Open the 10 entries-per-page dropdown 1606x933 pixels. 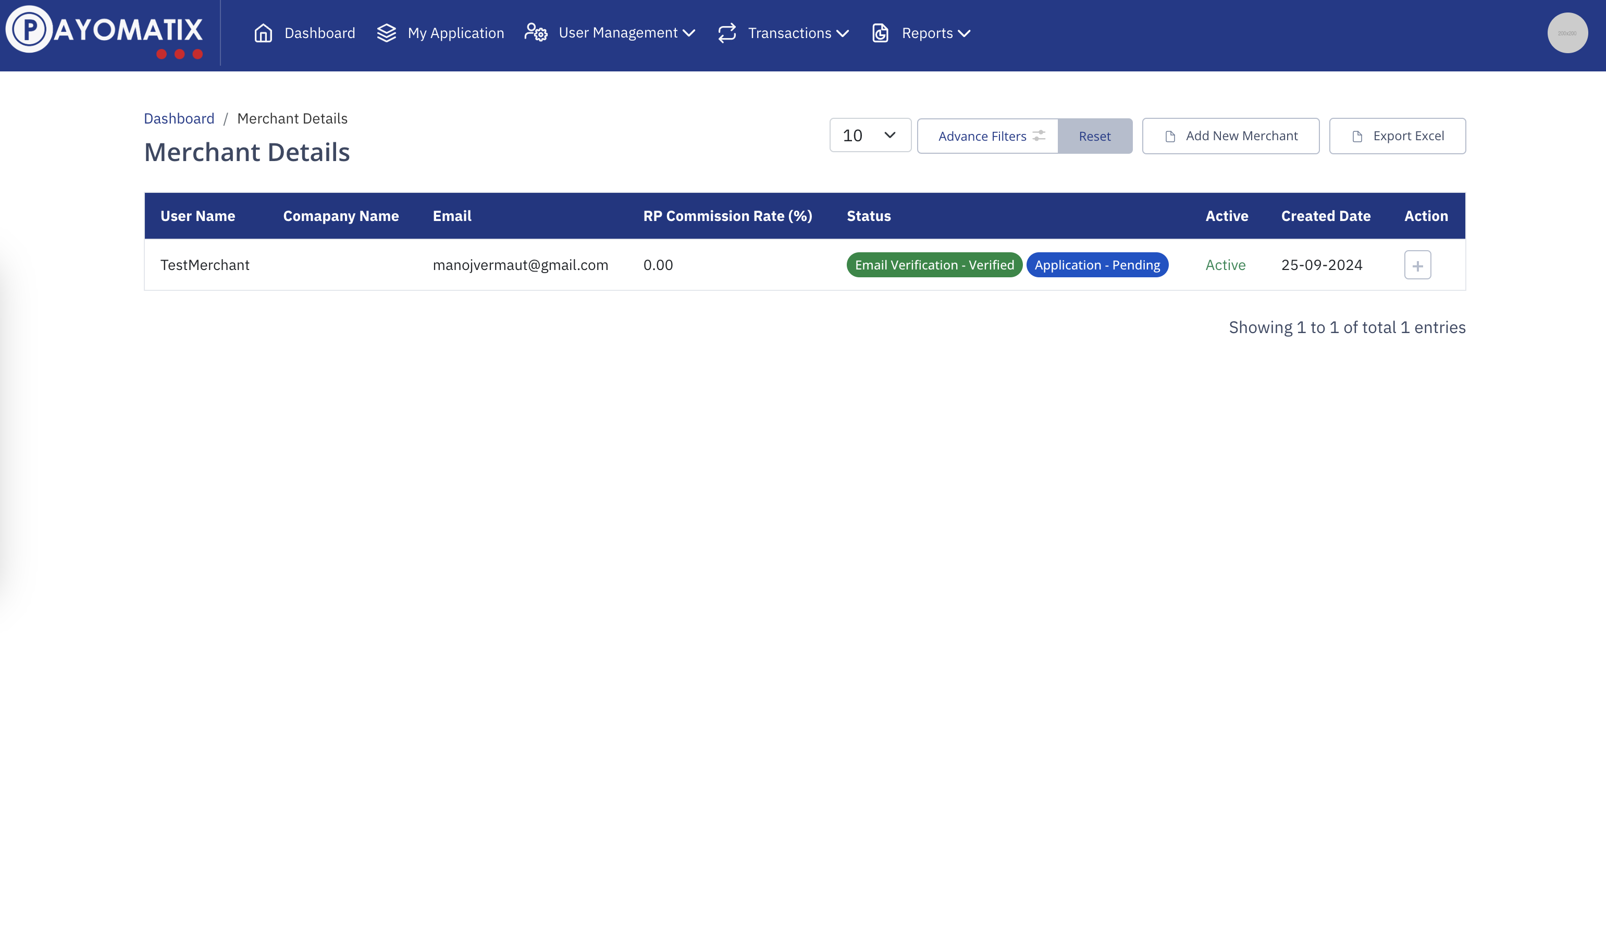[x=870, y=135]
